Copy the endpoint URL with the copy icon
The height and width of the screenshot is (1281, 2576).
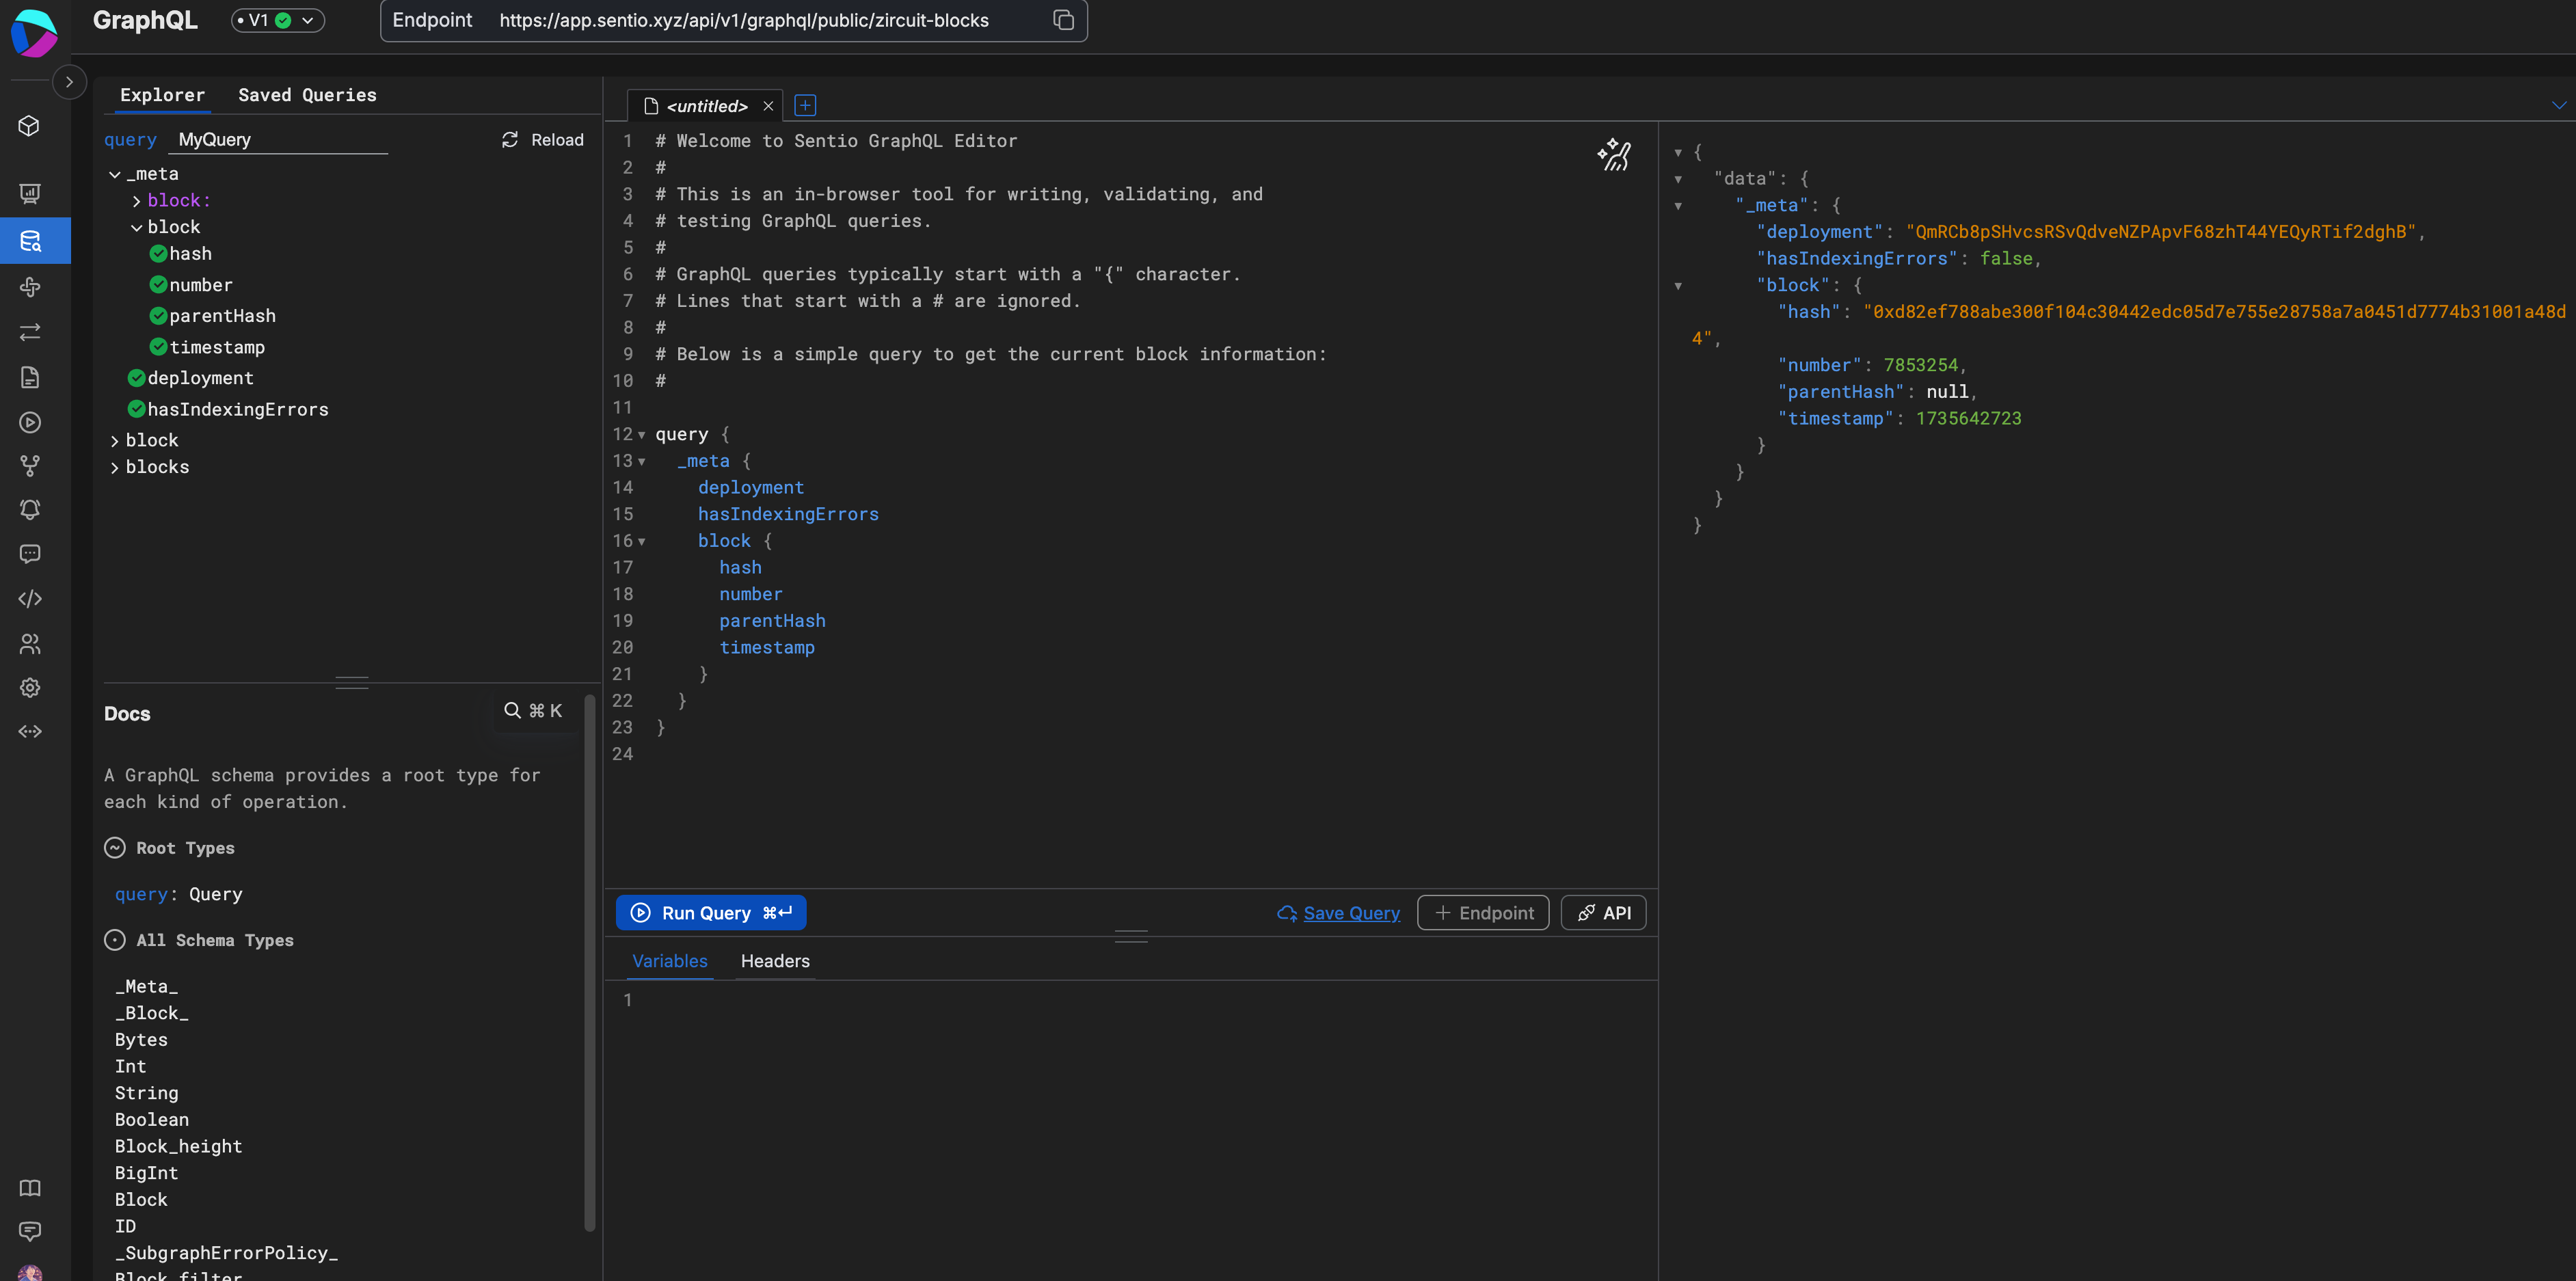pos(1063,20)
